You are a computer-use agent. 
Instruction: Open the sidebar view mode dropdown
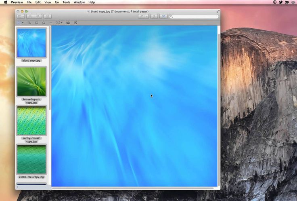tap(21, 17)
